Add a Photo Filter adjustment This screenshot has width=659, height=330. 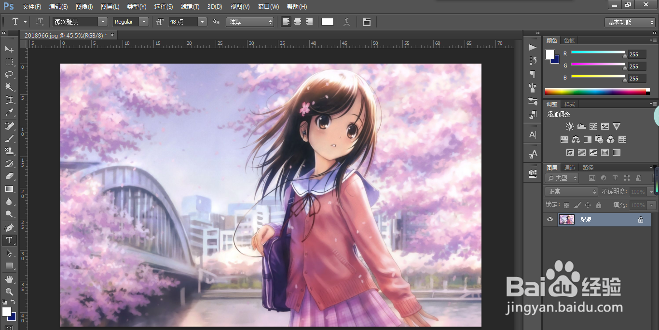(599, 140)
